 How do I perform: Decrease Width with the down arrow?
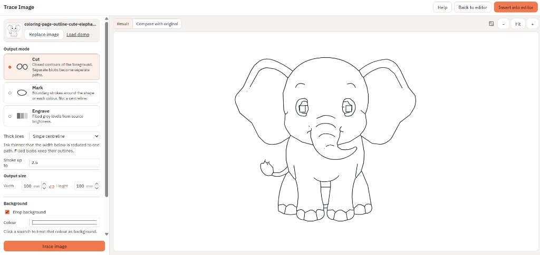(x=44, y=188)
